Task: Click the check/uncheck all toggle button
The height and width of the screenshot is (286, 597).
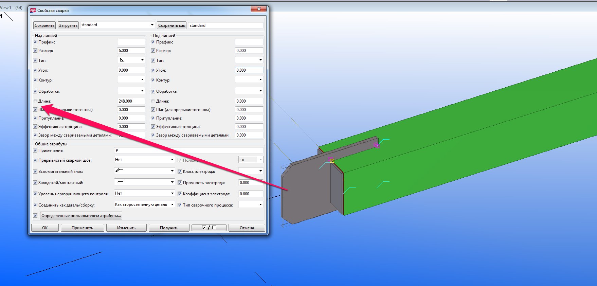Action: click(209, 228)
